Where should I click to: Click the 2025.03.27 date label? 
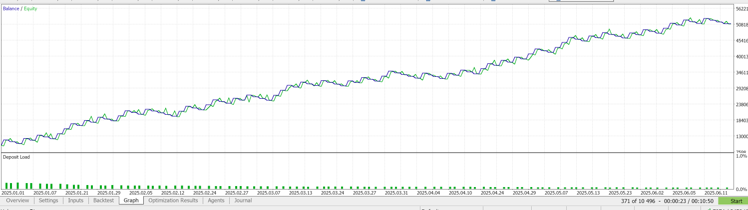[x=365, y=193]
